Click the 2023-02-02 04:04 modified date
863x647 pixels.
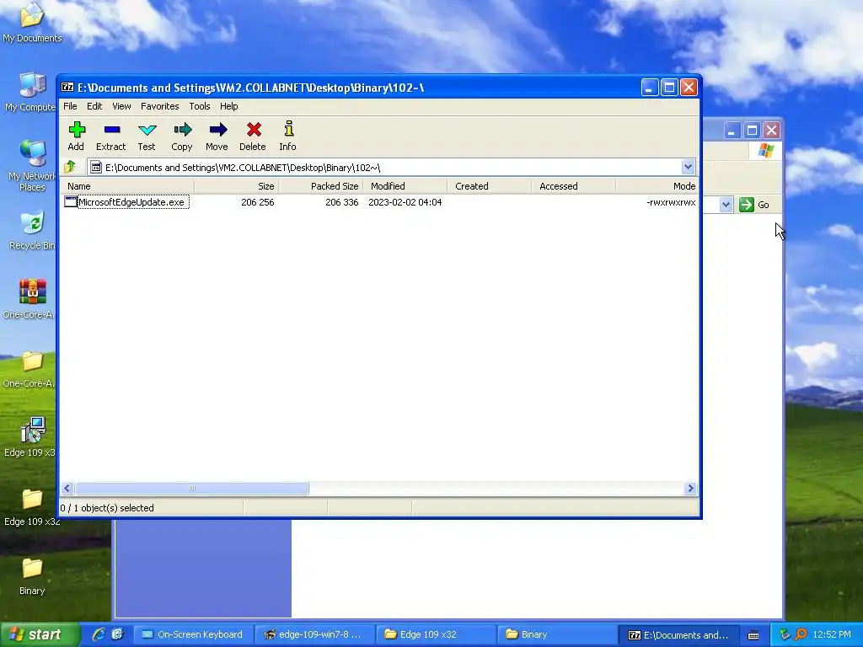pos(405,202)
